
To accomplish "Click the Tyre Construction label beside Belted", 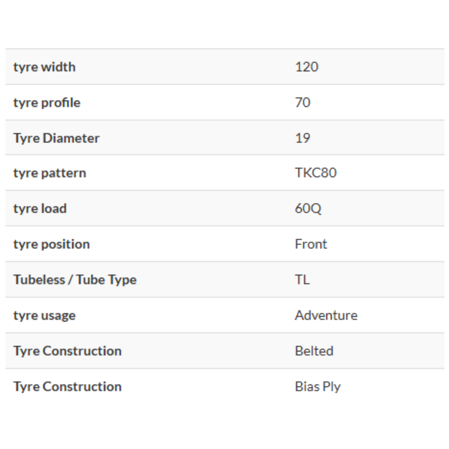I will pos(67,351).
